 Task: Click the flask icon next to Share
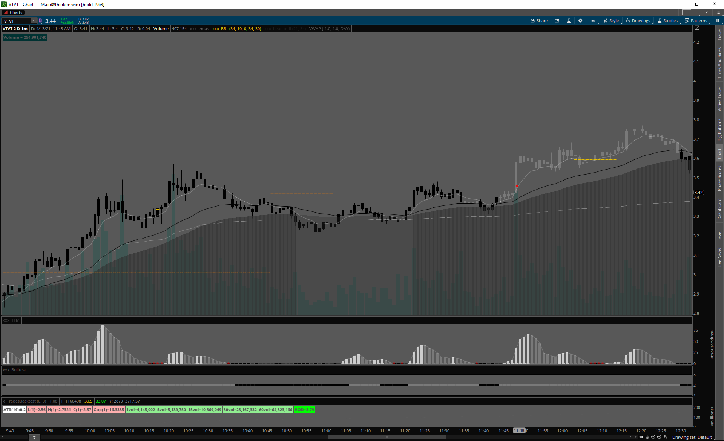tap(569, 21)
